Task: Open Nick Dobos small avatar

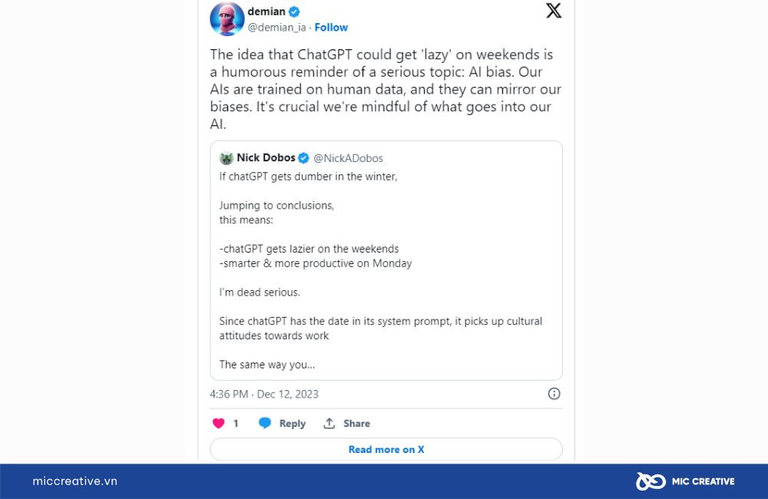Action: tap(227, 157)
